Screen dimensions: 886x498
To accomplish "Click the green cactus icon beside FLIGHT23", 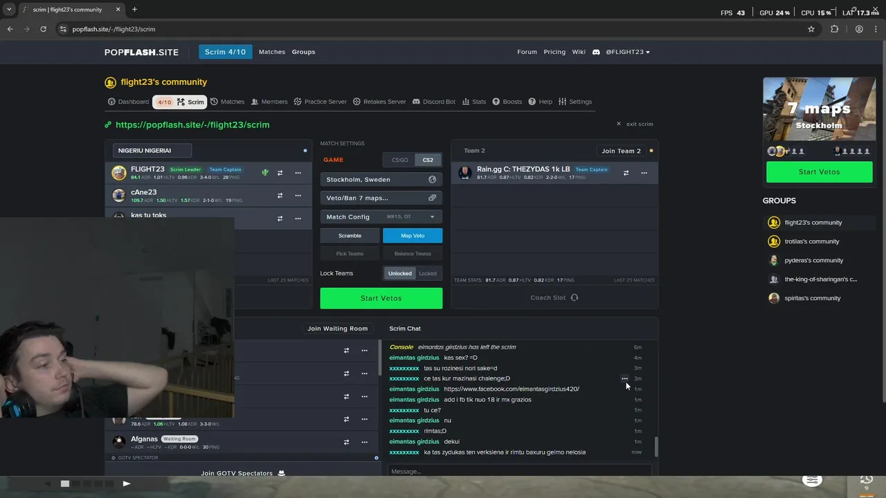I will point(264,173).
